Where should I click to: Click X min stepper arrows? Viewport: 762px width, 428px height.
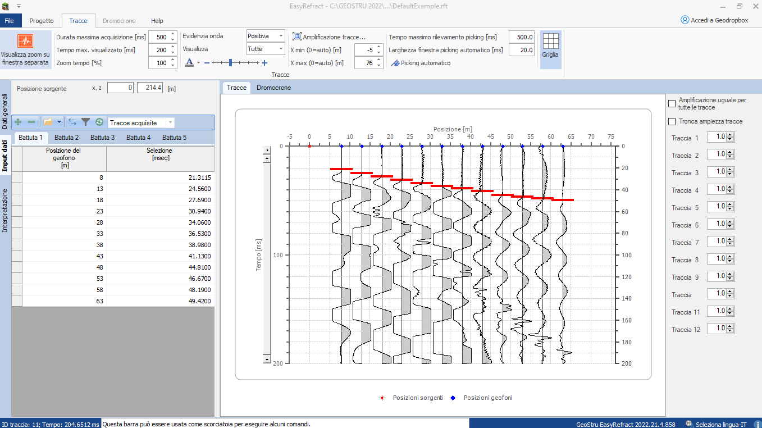point(379,50)
